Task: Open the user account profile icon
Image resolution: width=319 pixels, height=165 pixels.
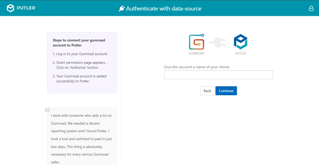Action: pyautogui.click(x=311, y=8)
